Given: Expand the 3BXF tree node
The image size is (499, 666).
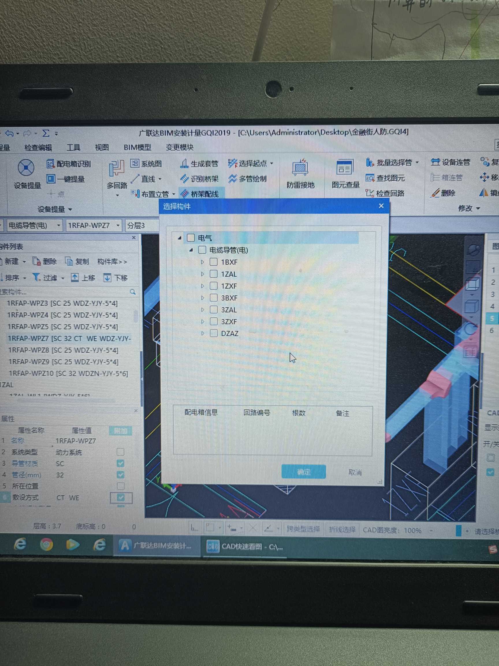Looking at the screenshot, I should pyautogui.click(x=202, y=298).
